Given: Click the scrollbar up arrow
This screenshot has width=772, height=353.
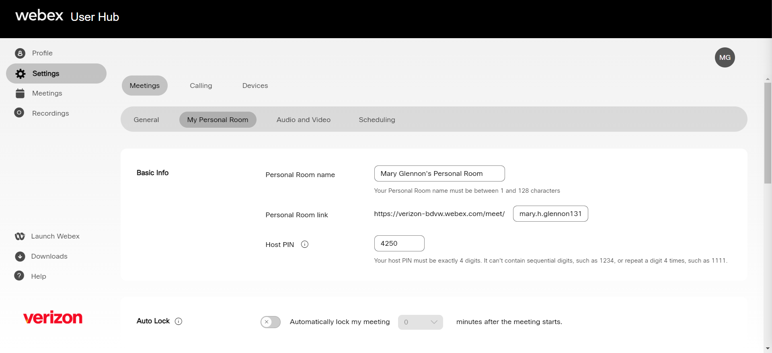Looking at the screenshot, I should [768, 79].
